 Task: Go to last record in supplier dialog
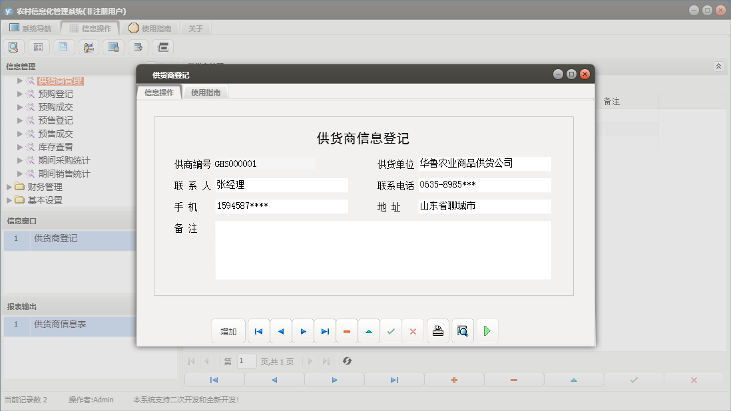(325, 331)
